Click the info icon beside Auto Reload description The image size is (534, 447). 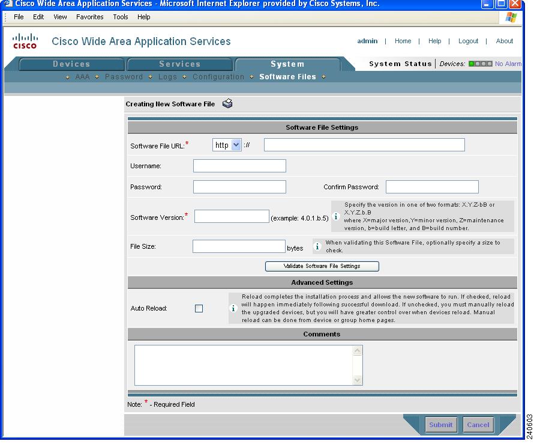click(233, 308)
